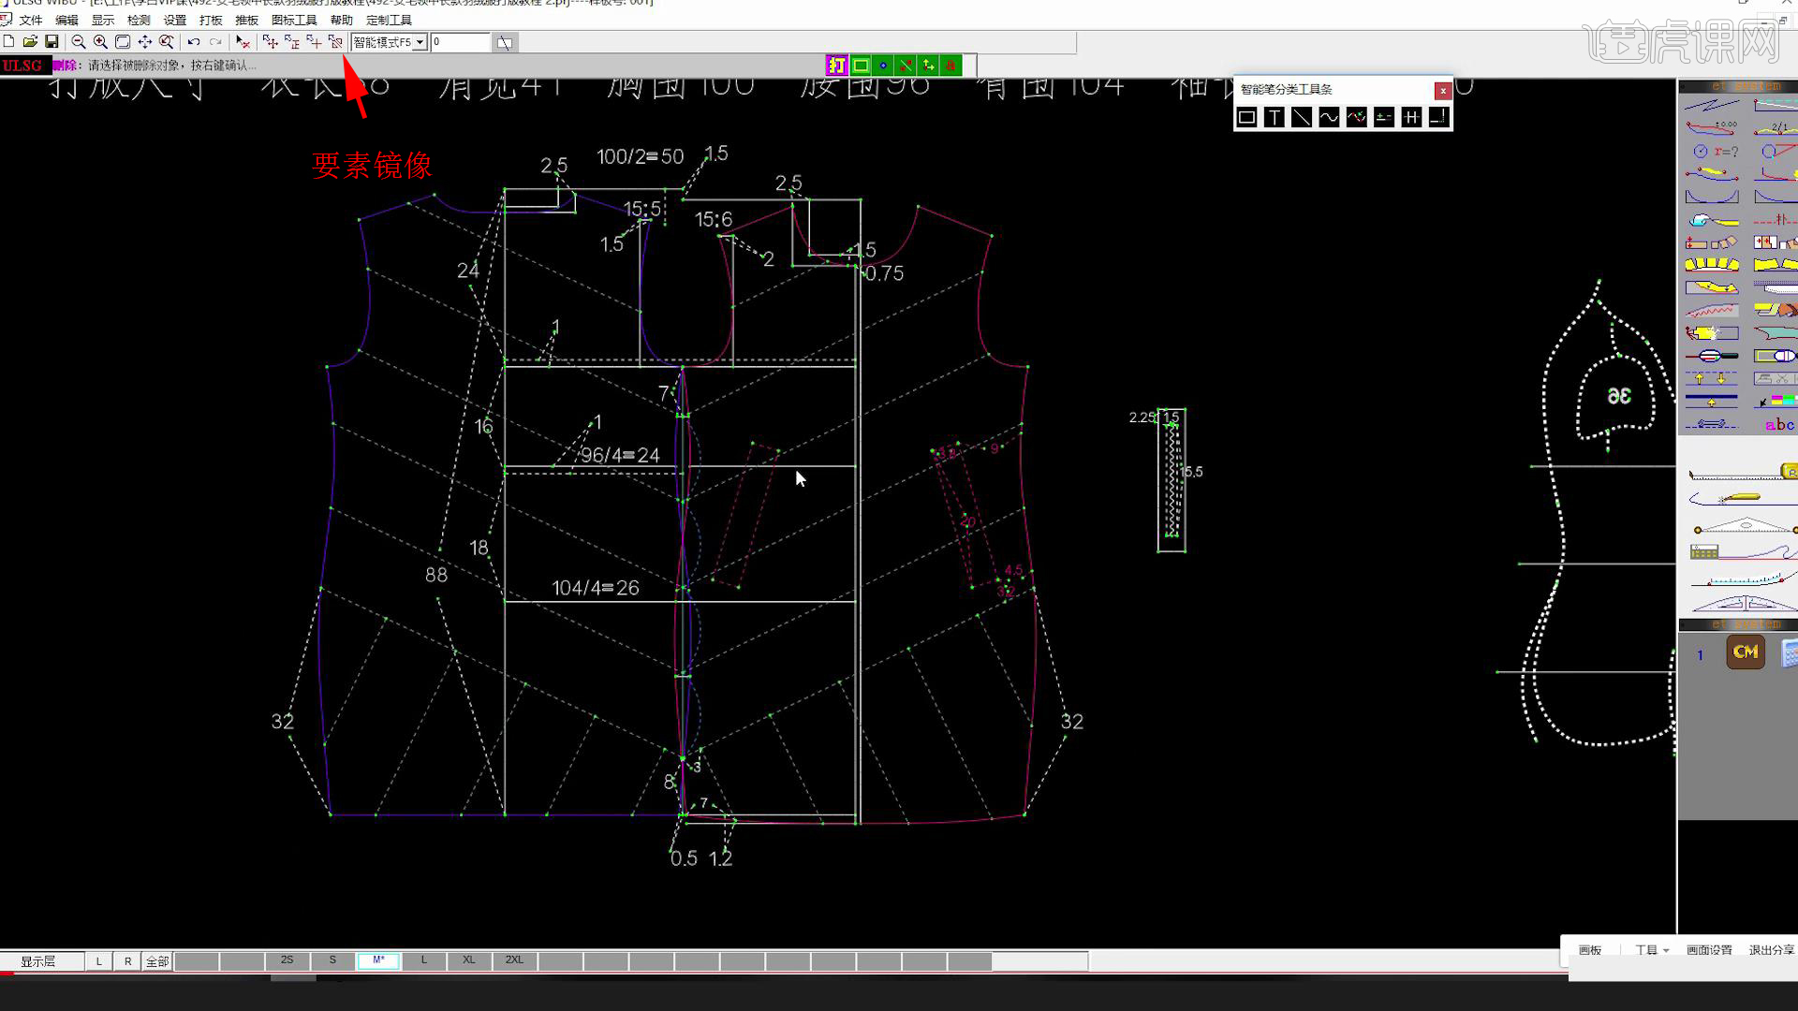Open the 图标工具 menu

pos(294,20)
